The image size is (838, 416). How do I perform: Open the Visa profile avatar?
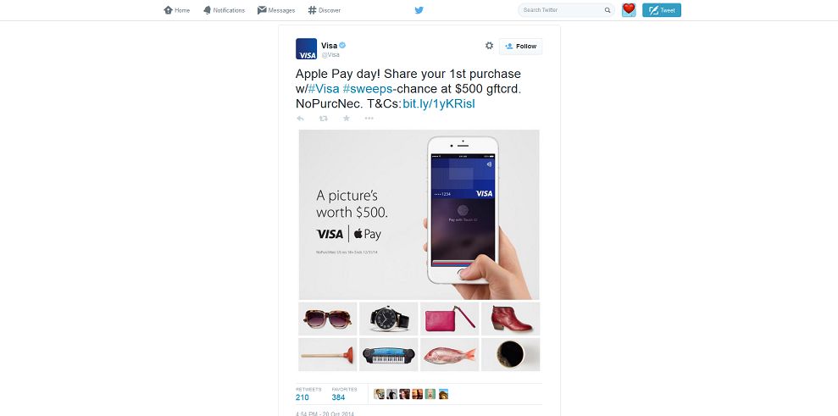(x=306, y=48)
